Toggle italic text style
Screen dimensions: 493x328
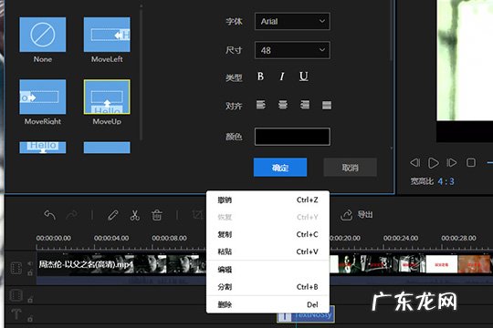coord(282,77)
